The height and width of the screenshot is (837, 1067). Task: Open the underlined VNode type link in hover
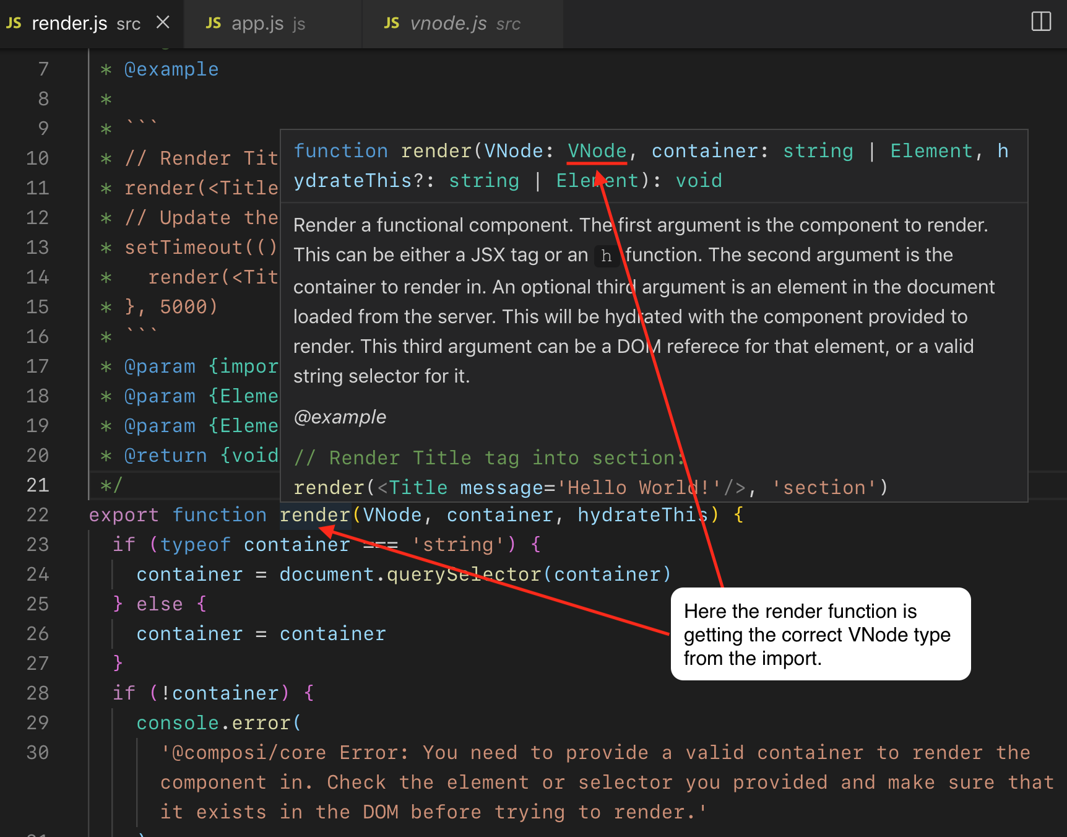[596, 150]
